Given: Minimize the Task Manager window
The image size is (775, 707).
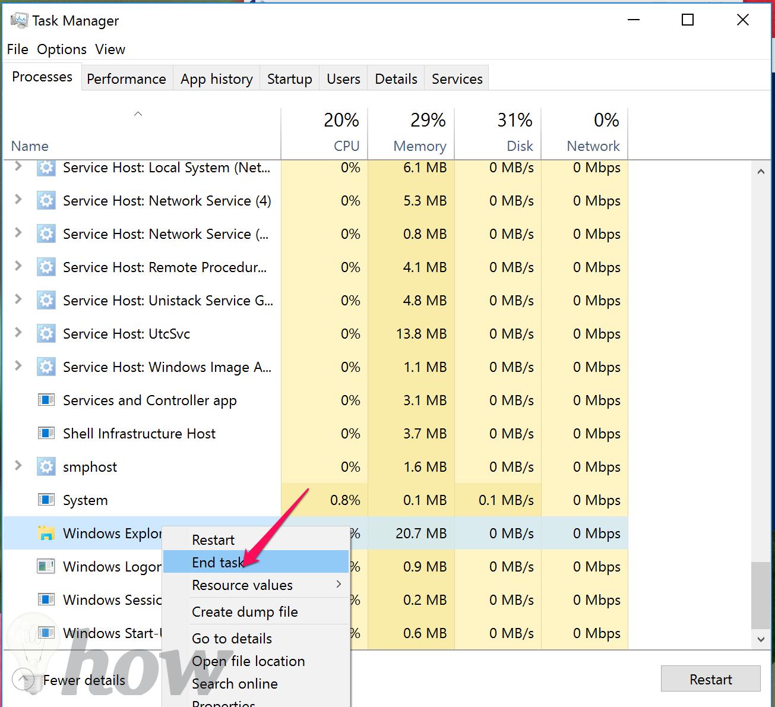Looking at the screenshot, I should 634,20.
